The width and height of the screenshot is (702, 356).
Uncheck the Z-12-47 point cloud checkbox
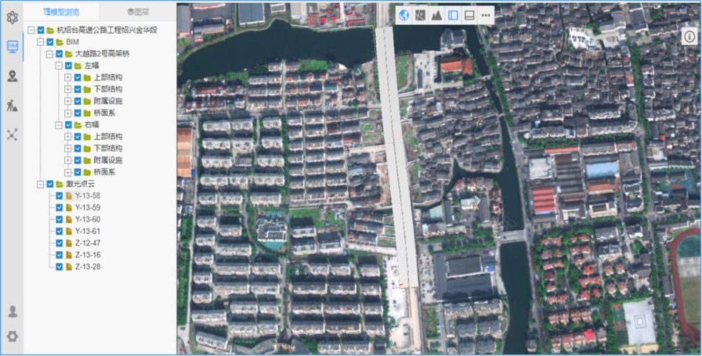point(59,243)
